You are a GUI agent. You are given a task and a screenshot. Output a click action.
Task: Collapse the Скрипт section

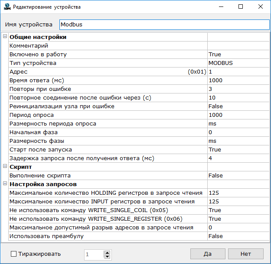click(x=5, y=167)
